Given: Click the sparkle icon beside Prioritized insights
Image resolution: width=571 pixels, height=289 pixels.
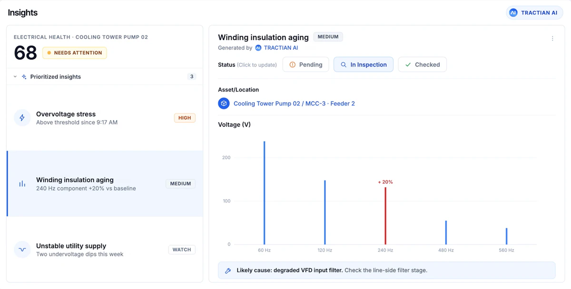Looking at the screenshot, I should click(x=24, y=77).
